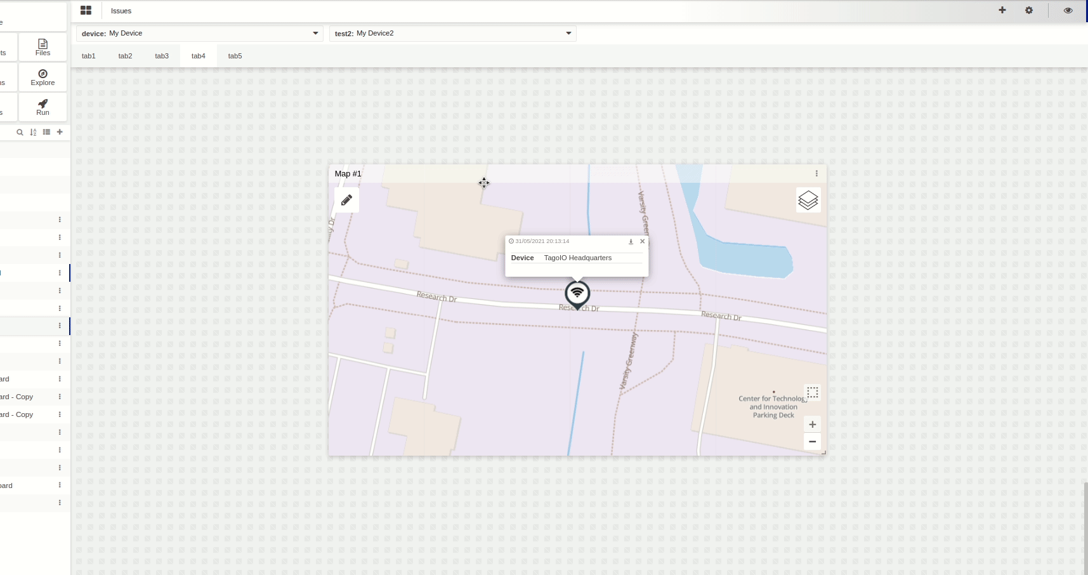This screenshot has height=575, width=1088.
Task: Search dashboards with the sidebar magnifier icon
Action: coord(20,132)
